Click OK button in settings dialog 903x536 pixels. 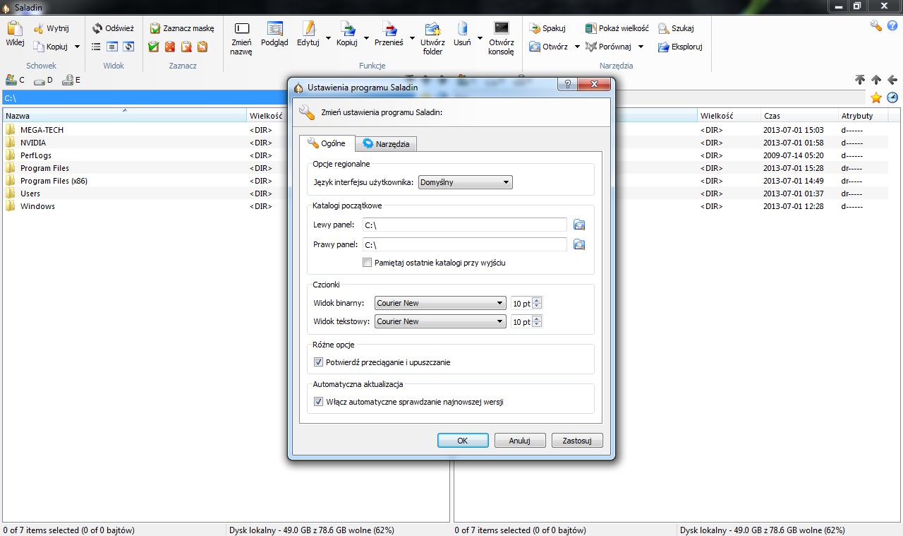[463, 441]
